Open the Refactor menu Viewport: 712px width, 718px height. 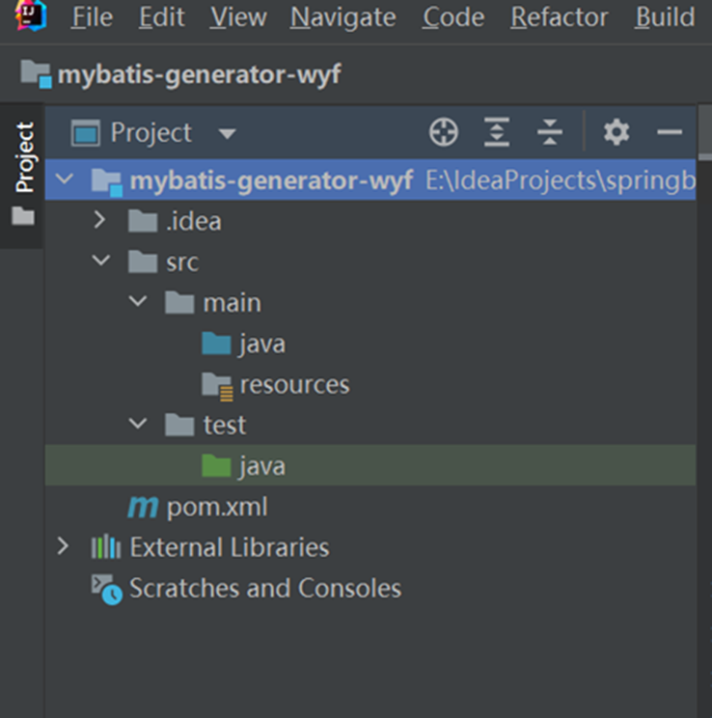559,17
